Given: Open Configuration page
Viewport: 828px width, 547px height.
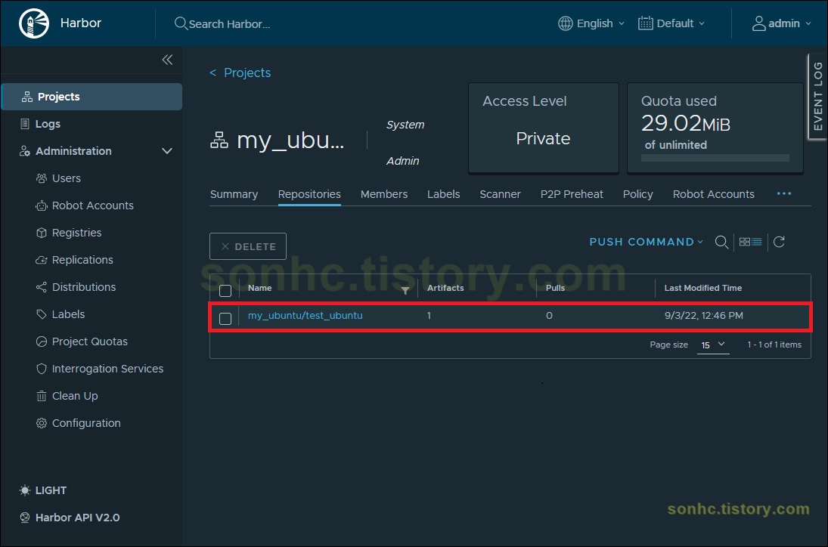Looking at the screenshot, I should [86, 423].
